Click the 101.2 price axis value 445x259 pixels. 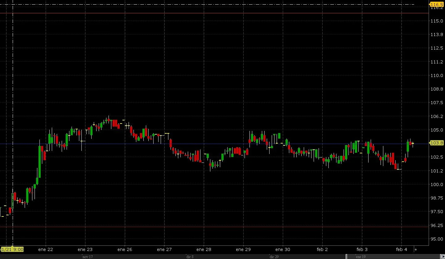[437, 171]
